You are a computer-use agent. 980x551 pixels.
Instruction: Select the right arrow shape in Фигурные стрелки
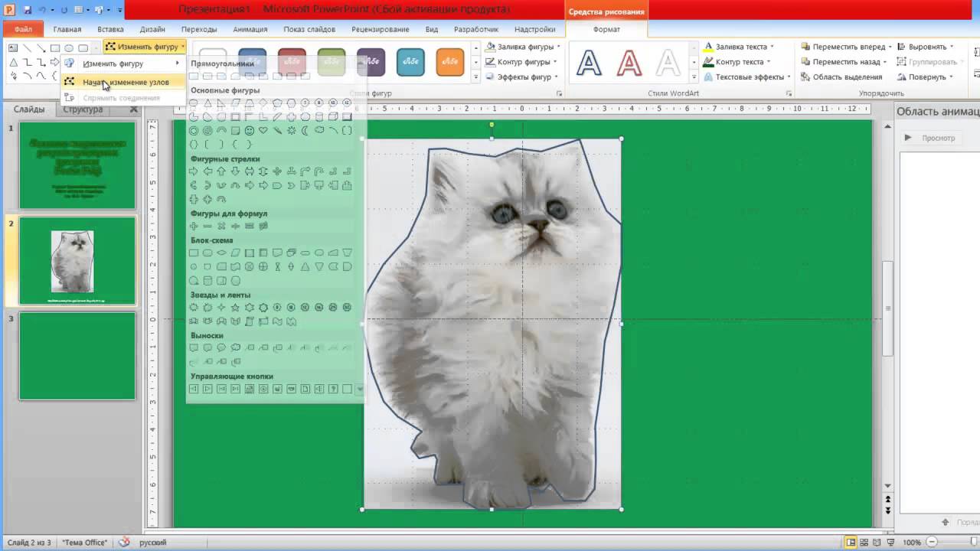point(193,171)
